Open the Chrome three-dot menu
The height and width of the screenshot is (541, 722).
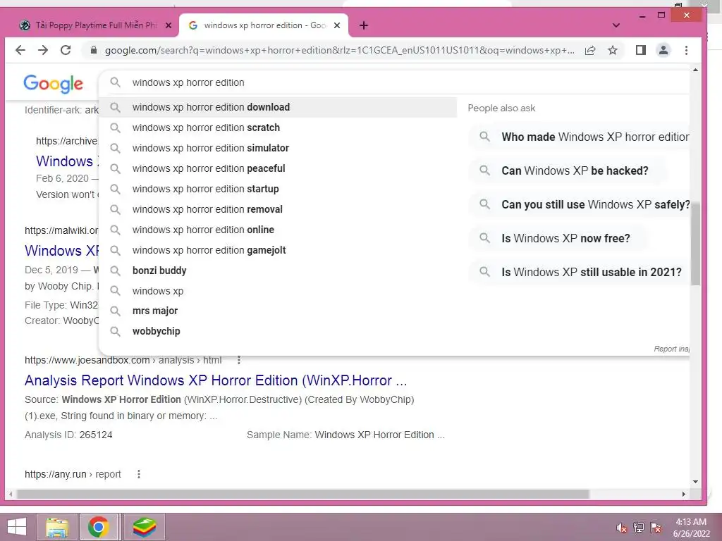(x=686, y=50)
